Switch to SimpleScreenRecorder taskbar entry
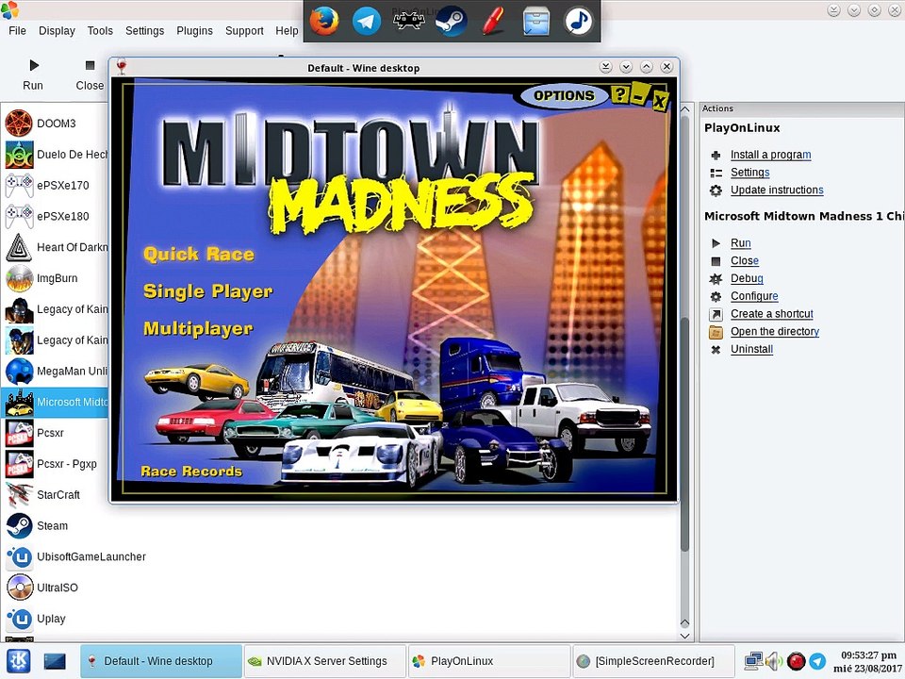905x679 pixels. click(x=653, y=661)
